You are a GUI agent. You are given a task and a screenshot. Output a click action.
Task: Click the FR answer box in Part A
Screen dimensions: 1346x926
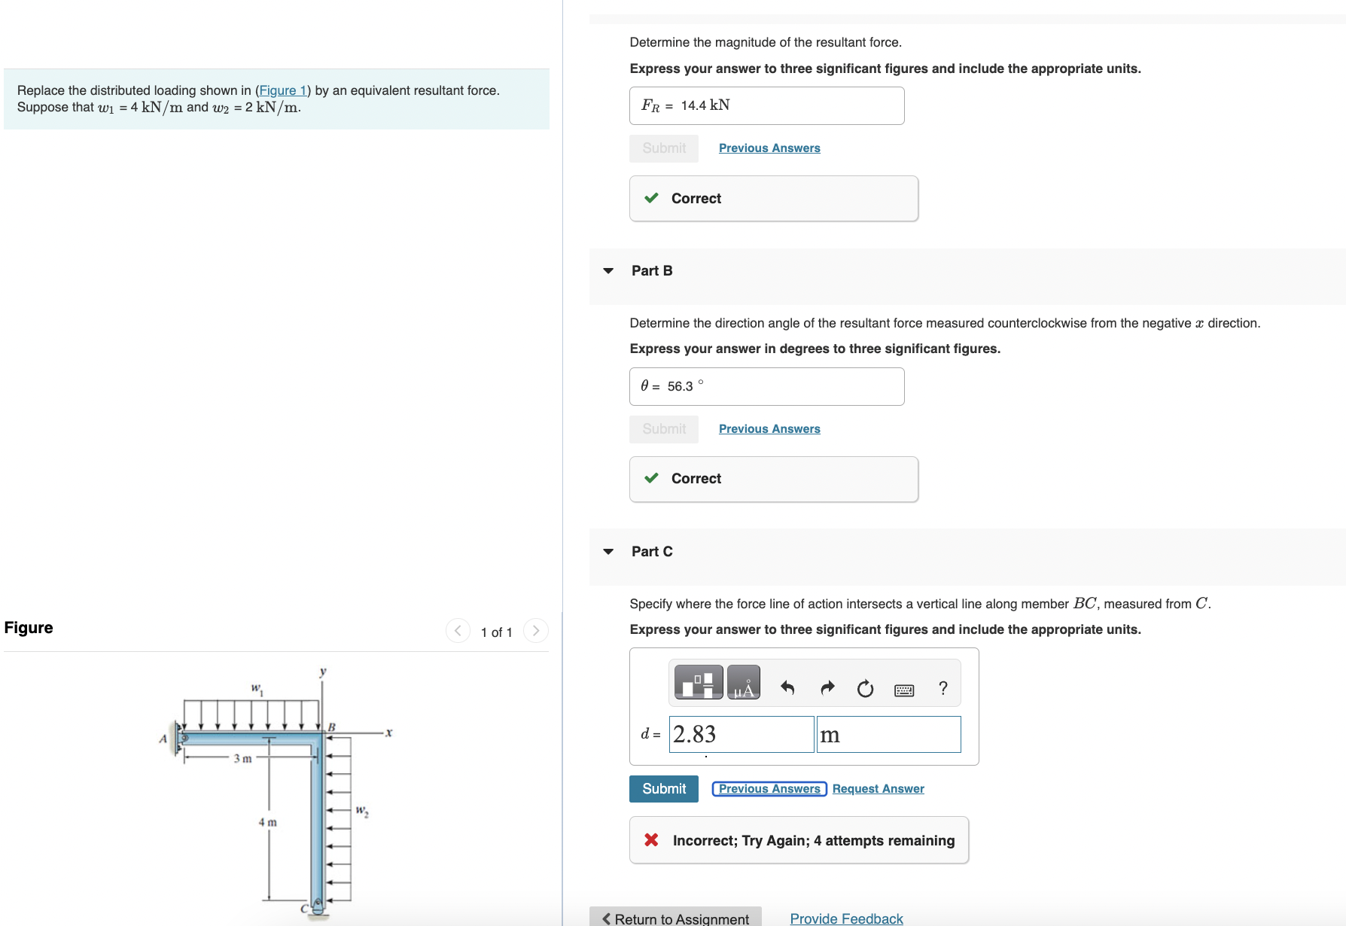coord(767,105)
